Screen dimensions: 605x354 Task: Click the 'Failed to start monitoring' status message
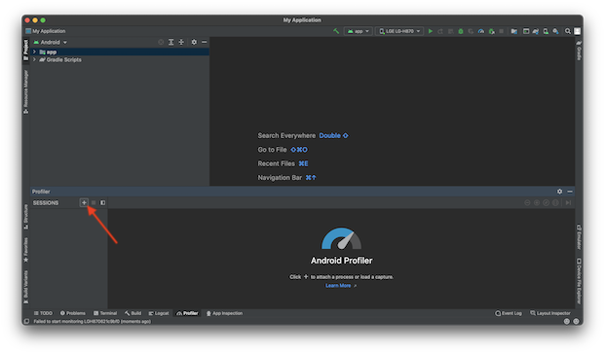[x=93, y=321]
